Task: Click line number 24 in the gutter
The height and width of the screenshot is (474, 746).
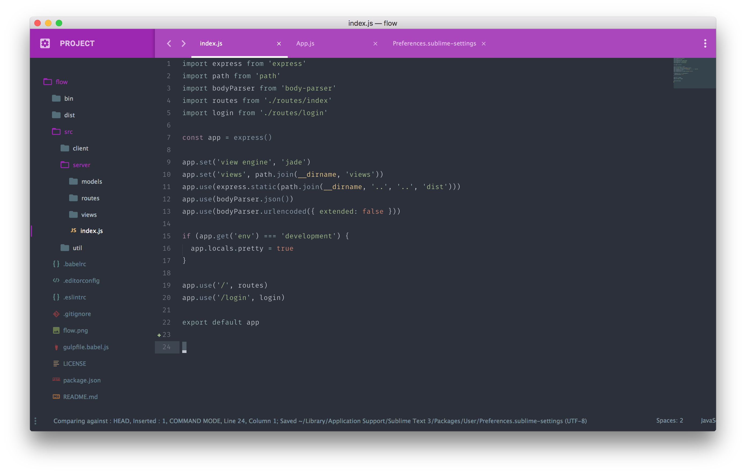Action: [x=167, y=347]
